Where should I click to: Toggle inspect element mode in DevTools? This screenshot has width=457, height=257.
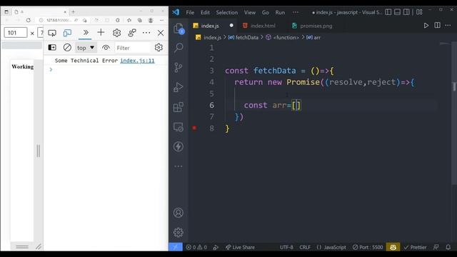pyautogui.click(x=52, y=33)
